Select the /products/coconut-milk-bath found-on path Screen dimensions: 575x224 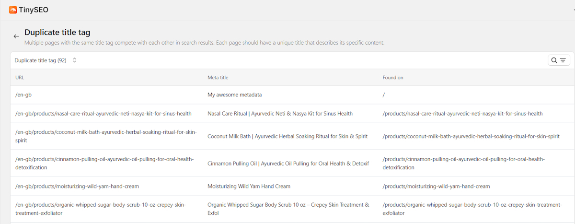point(471,136)
